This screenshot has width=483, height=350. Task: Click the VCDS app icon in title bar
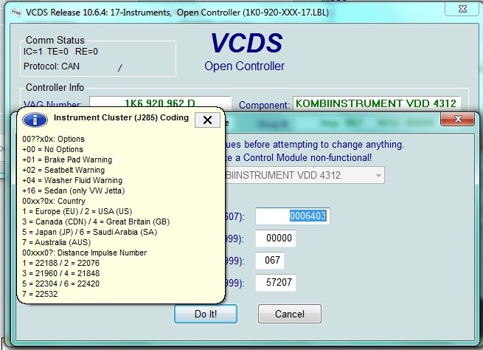[16, 13]
